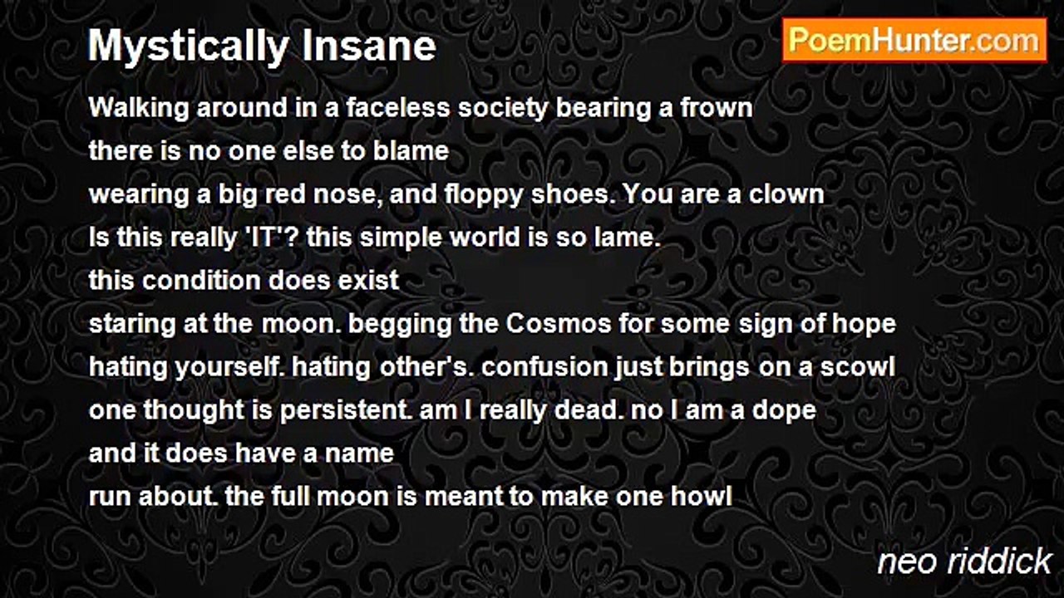
Task: Click the line 'and it does have a name'
Action: tap(241, 453)
